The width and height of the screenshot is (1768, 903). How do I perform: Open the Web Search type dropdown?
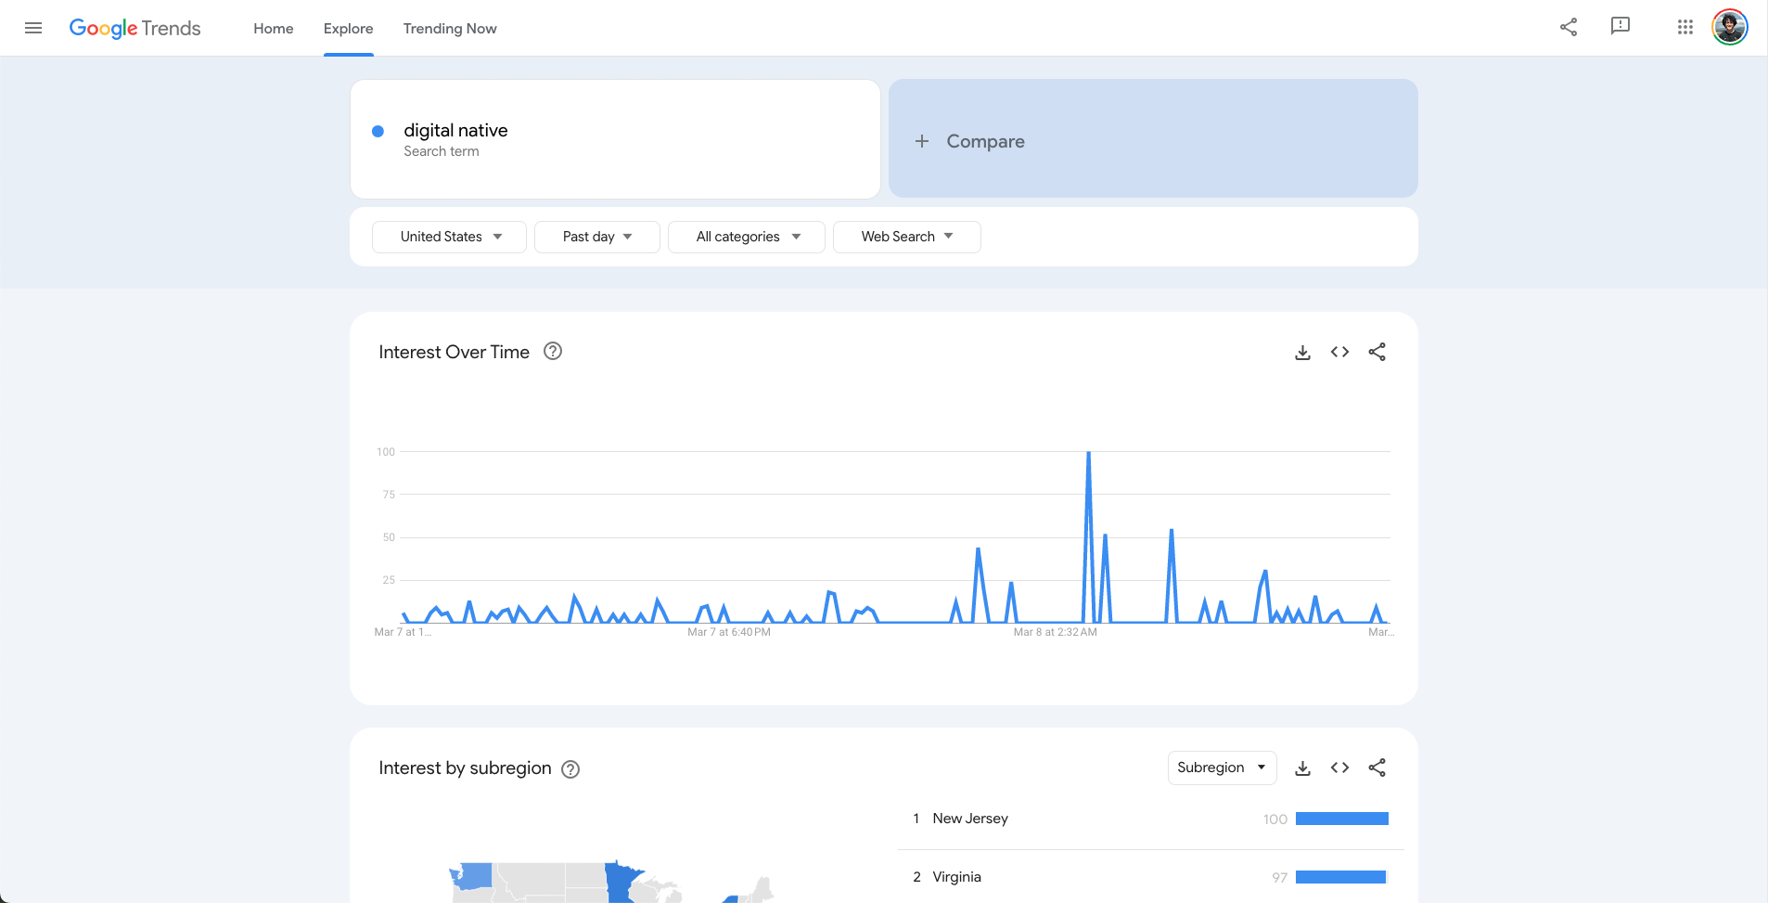(x=906, y=237)
